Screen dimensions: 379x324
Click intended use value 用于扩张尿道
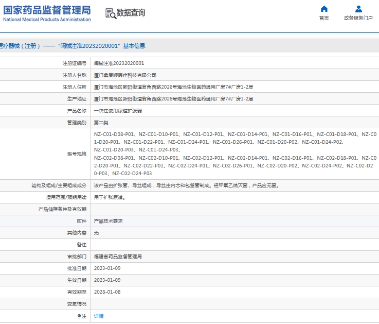[x=110, y=197]
